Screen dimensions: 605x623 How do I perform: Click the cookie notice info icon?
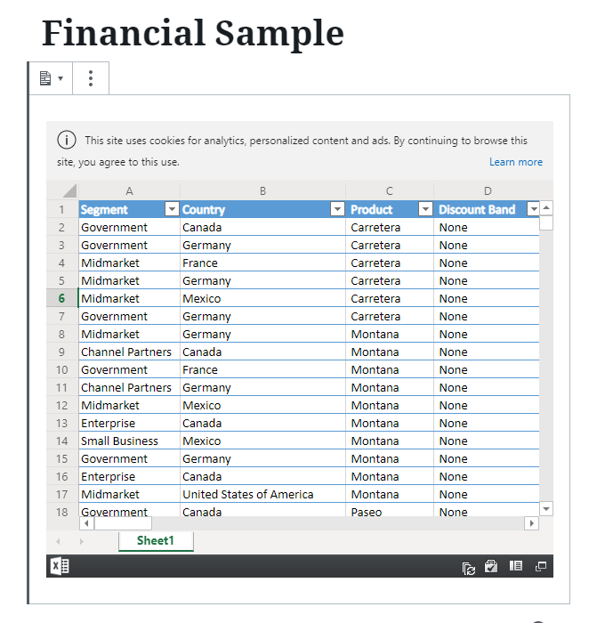point(67,140)
